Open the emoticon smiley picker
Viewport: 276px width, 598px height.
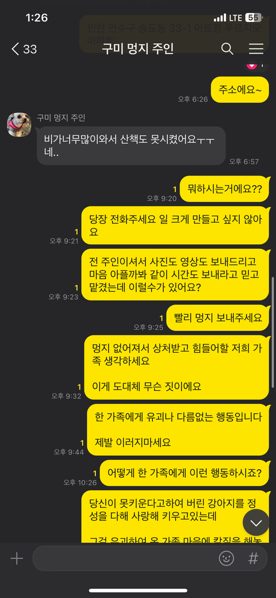(x=227, y=559)
